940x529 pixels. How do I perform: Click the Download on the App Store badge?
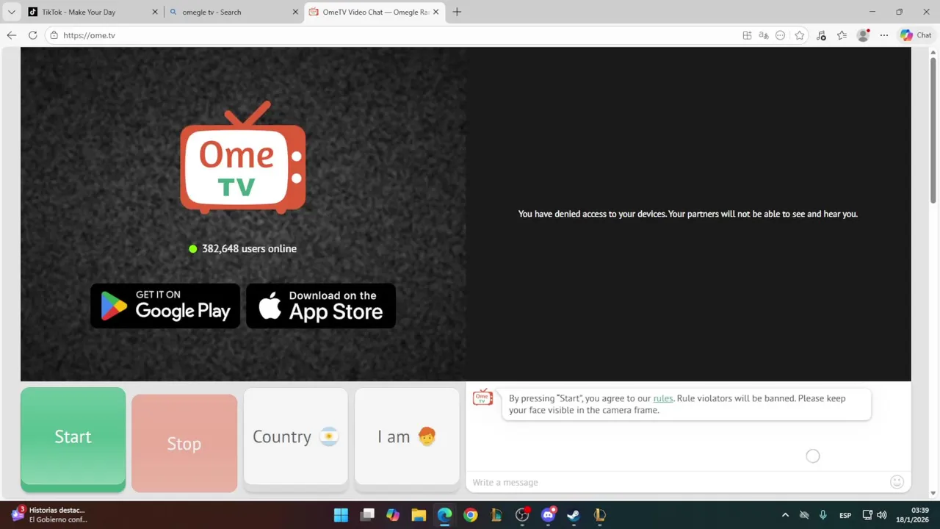click(x=321, y=306)
